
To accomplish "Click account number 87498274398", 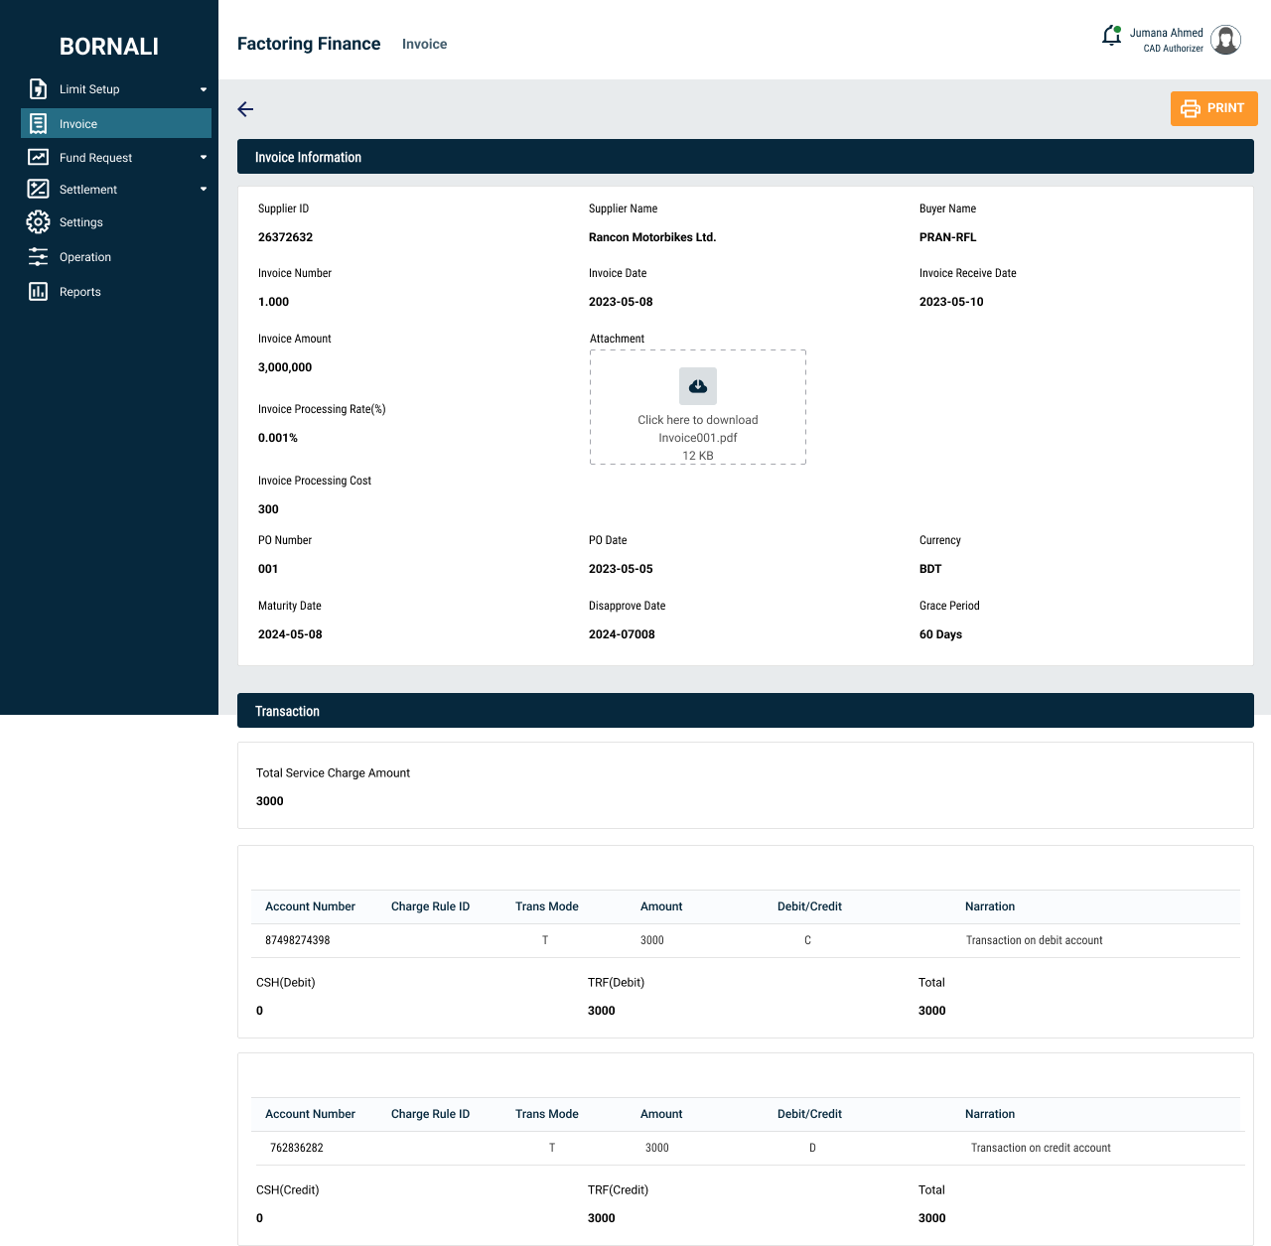I will pos(298,940).
